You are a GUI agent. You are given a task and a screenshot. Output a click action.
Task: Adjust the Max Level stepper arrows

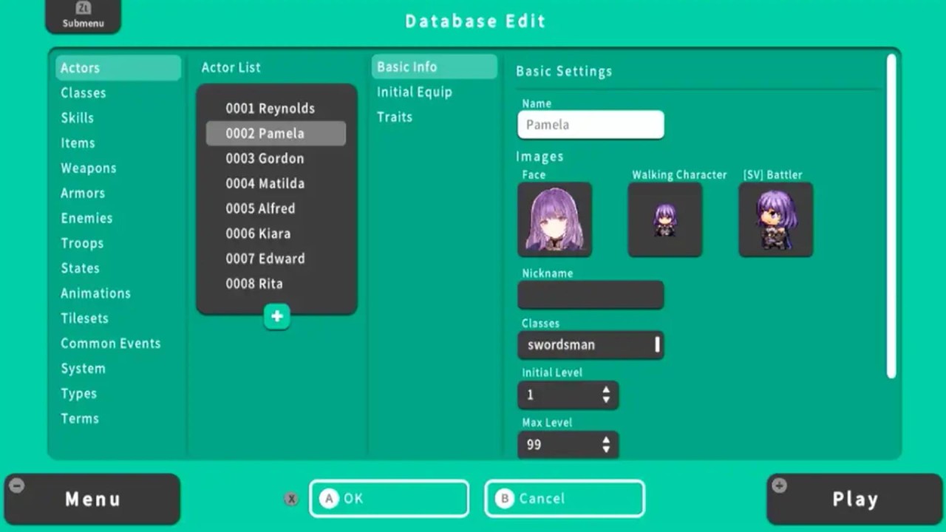(x=606, y=445)
